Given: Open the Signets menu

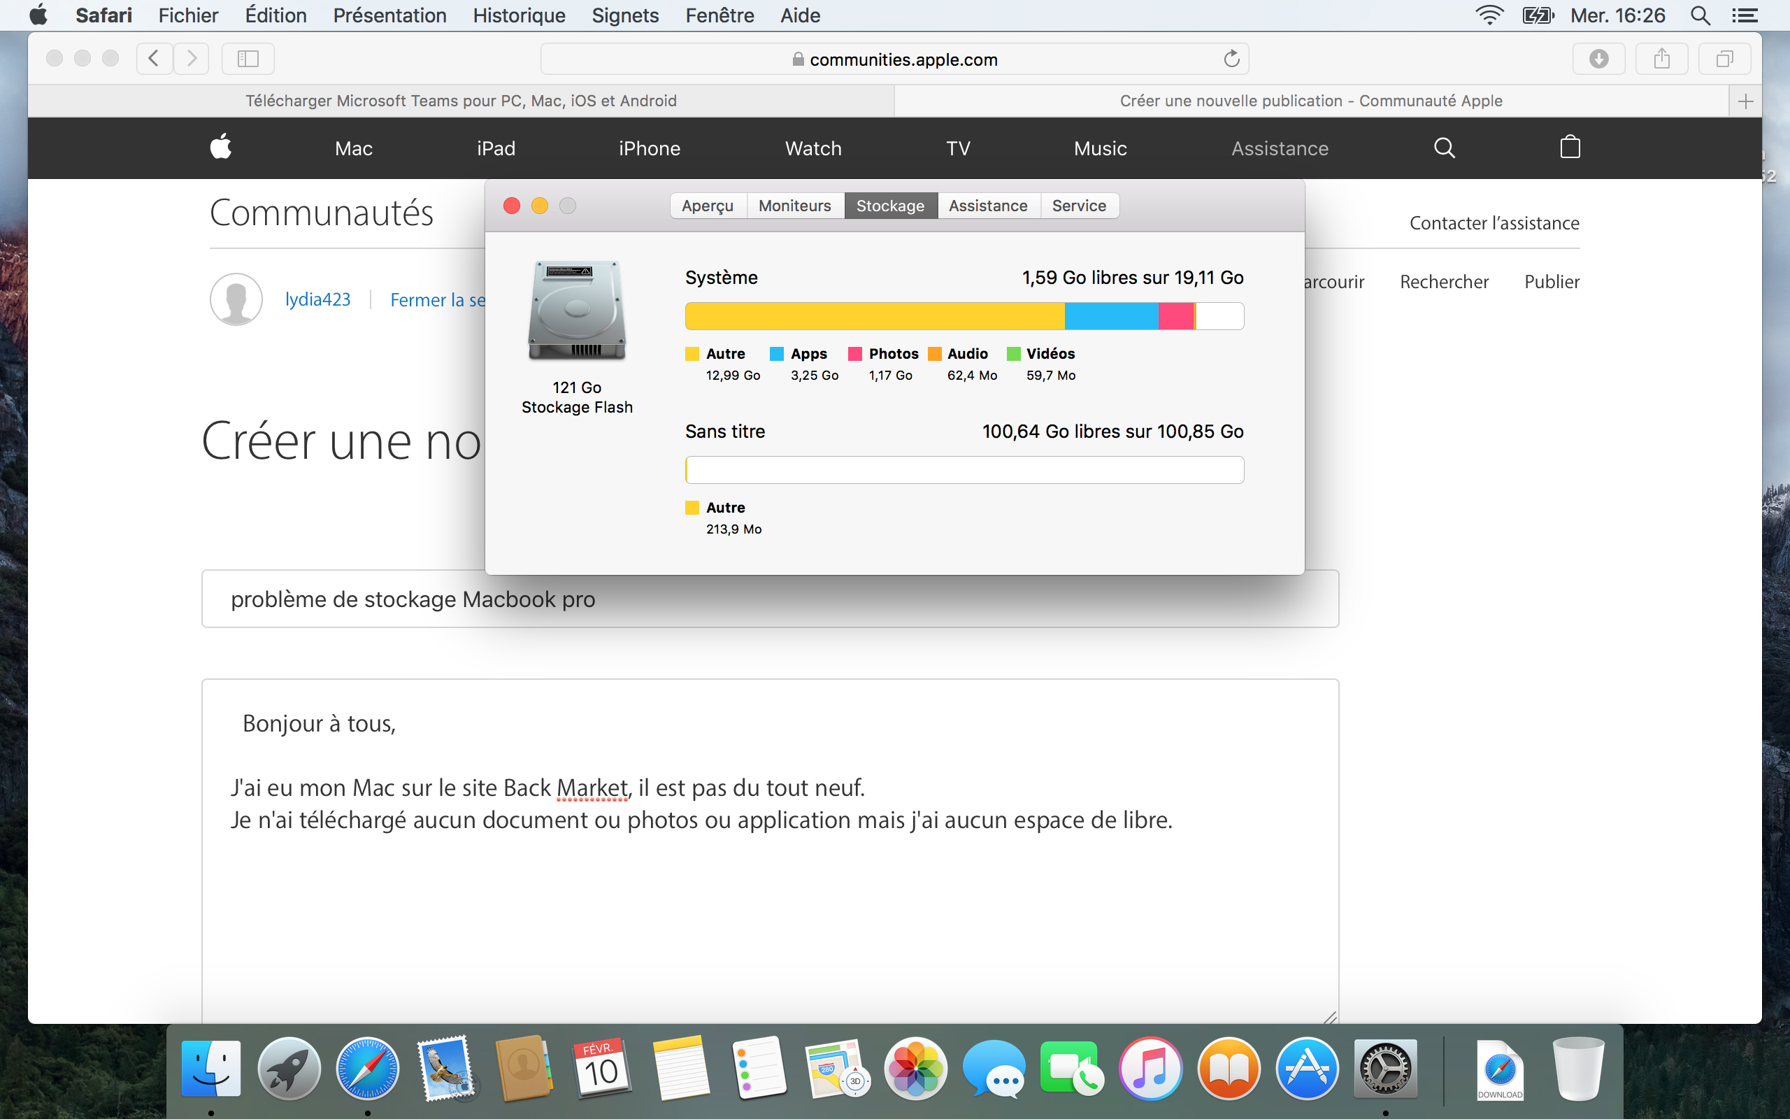Looking at the screenshot, I should (624, 15).
